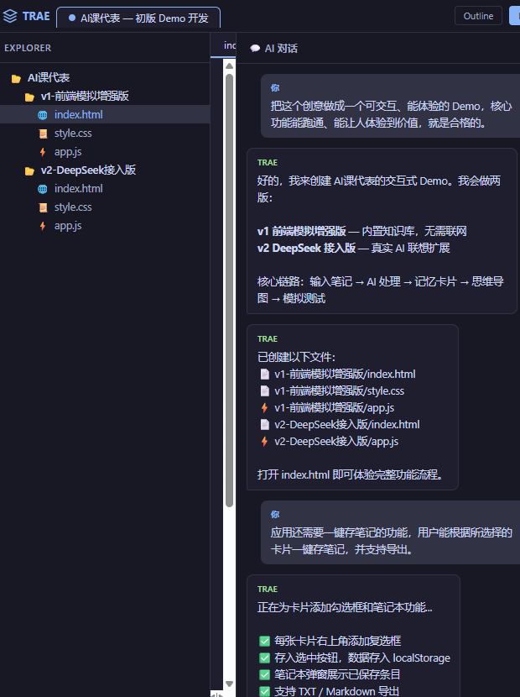520x697 pixels.
Task: Click the text 已创建以下文件:
Action: (x=296, y=357)
